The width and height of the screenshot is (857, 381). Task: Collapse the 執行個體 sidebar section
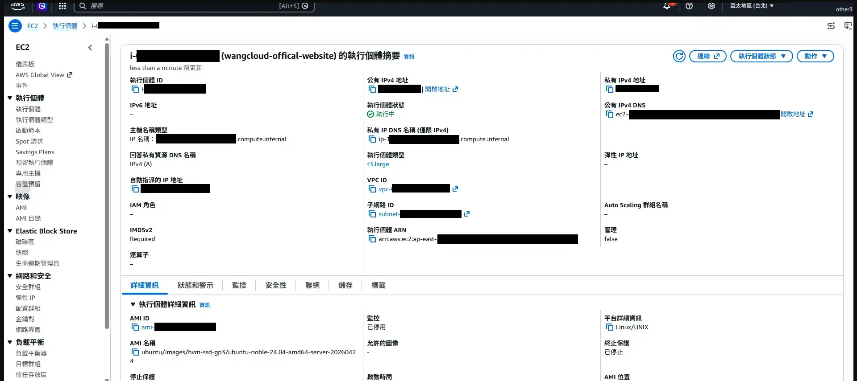10,98
